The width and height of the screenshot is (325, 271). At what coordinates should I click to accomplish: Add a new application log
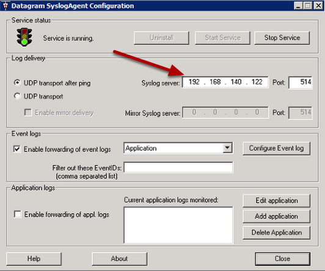point(277,216)
